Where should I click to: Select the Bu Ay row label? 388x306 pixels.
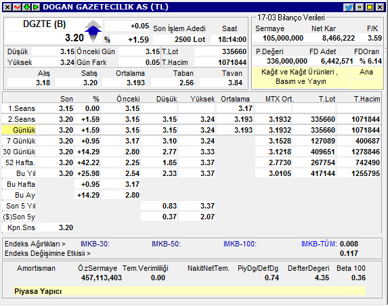coord(25,196)
